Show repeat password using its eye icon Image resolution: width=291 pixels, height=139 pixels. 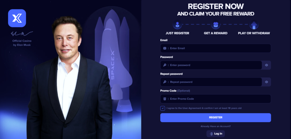pyautogui.click(x=267, y=82)
